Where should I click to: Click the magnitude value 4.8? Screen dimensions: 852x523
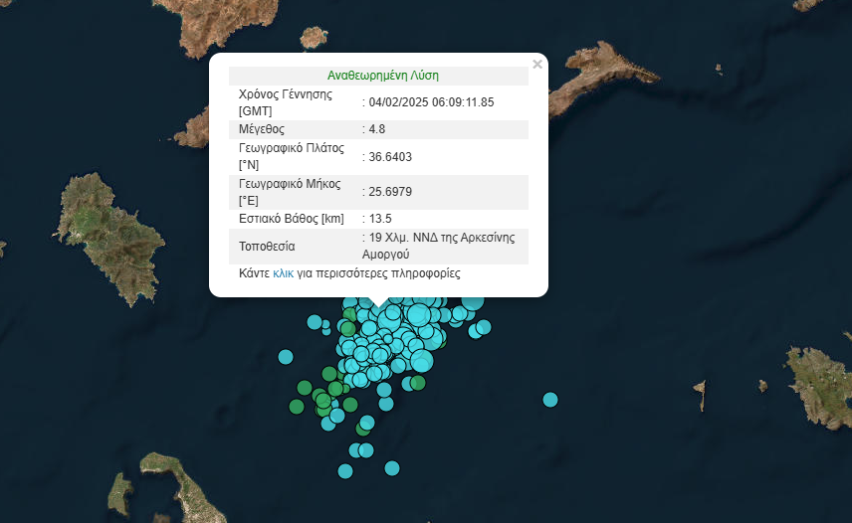[x=376, y=129]
